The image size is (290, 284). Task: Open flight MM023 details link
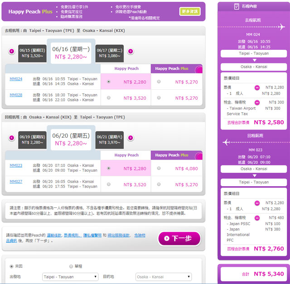(16, 165)
